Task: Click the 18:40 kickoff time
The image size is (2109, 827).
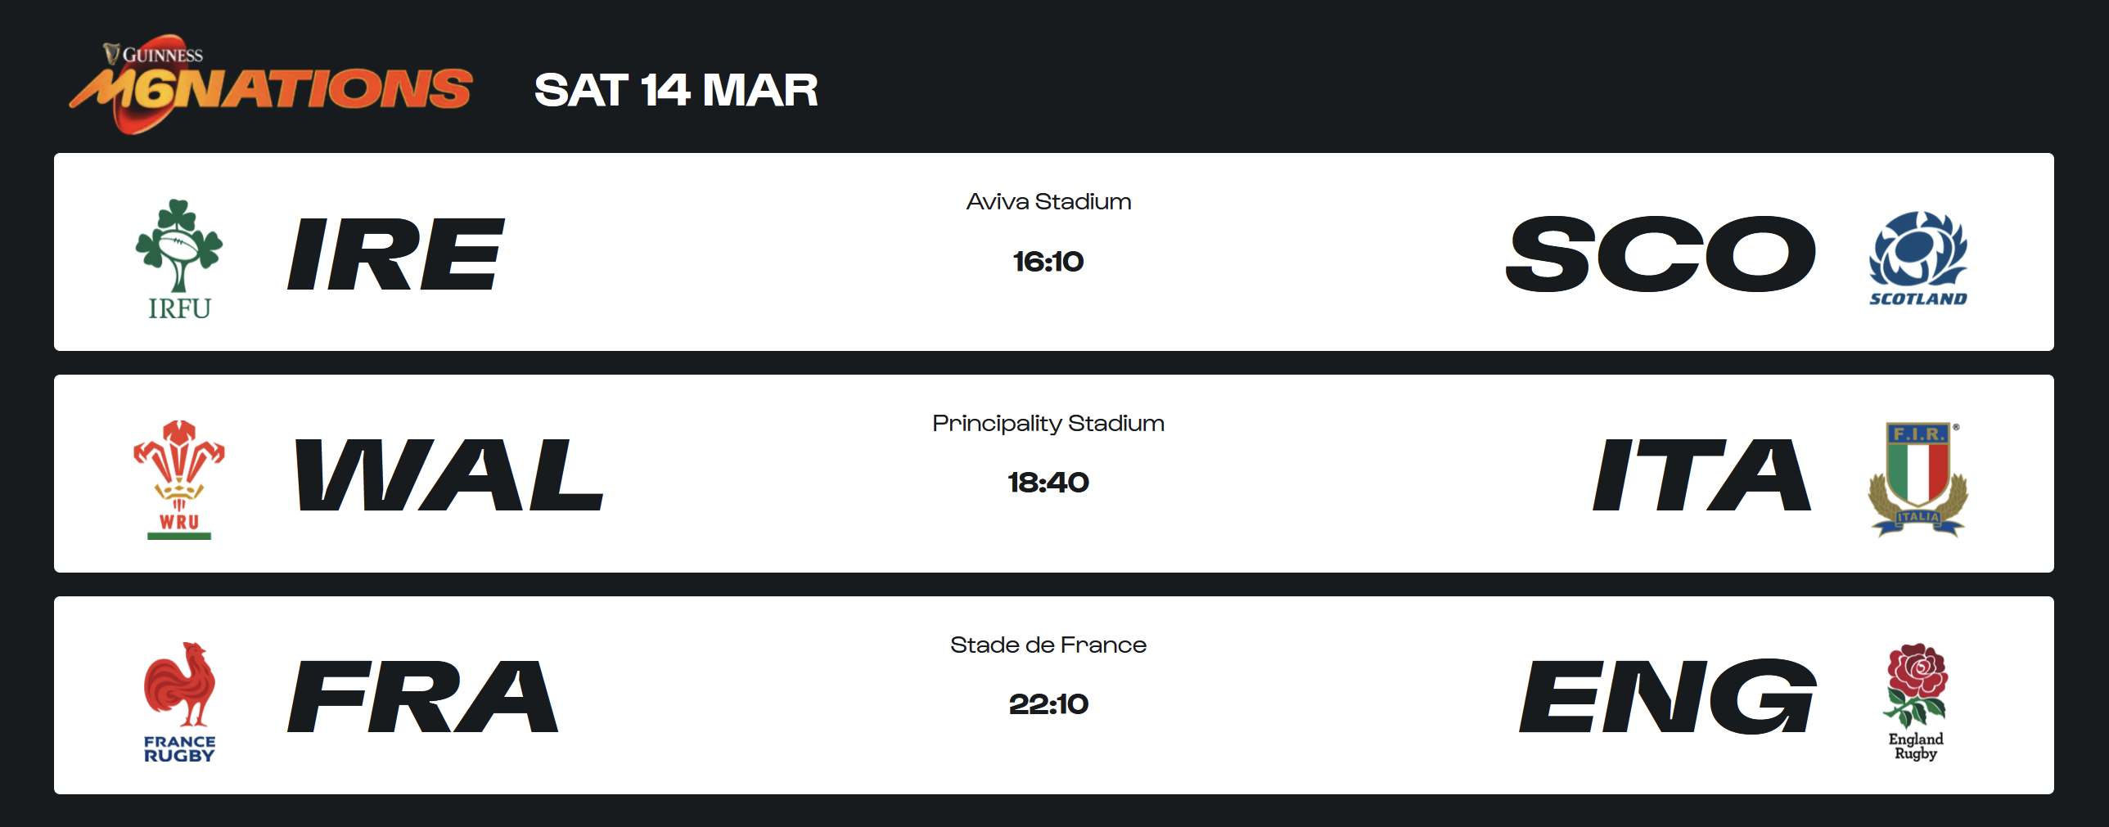Action: point(1048,483)
